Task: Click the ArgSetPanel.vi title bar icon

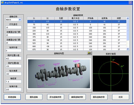Action: click(2, 2)
